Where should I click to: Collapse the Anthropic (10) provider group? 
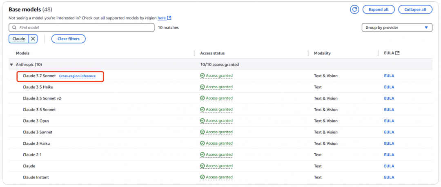[11, 65]
